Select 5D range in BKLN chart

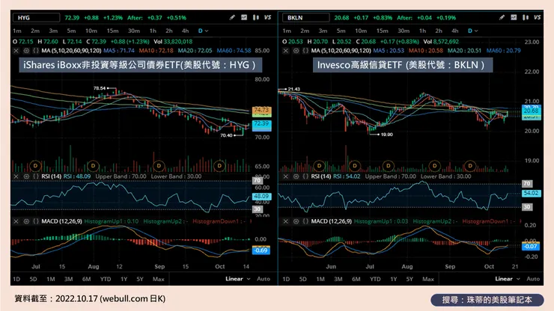[302, 280]
